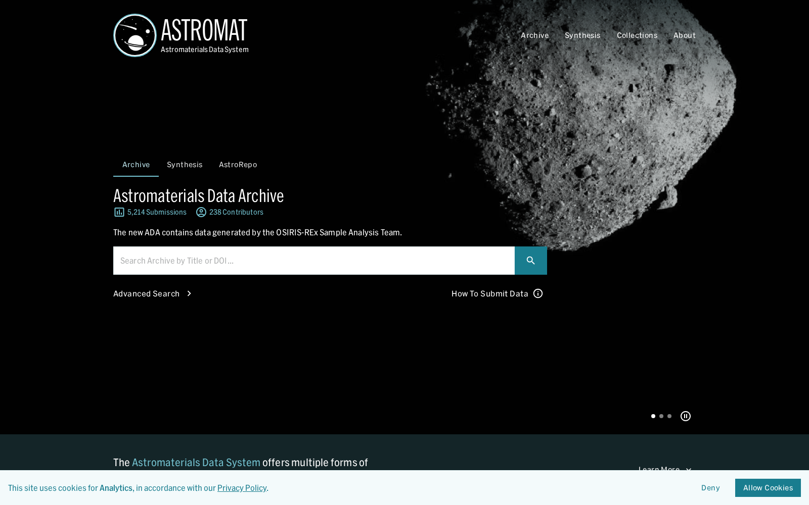Open the Collections menu in header
809x505 pixels.
tap(637, 35)
